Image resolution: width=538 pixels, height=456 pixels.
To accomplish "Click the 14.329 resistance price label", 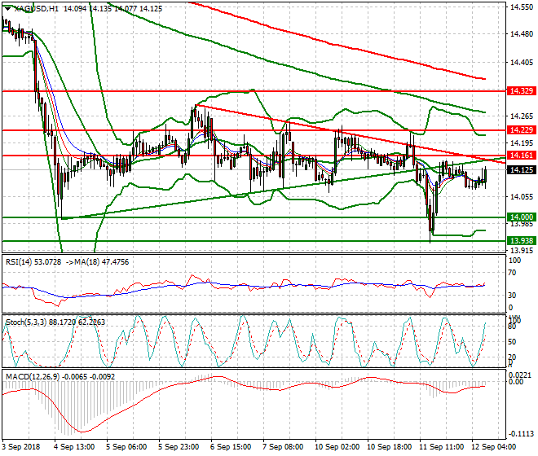I will click(x=522, y=91).
